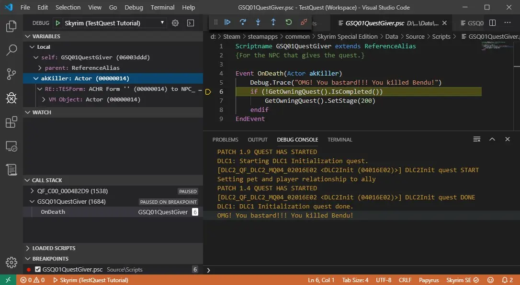Open launch.json configuration gear

click(175, 23)
